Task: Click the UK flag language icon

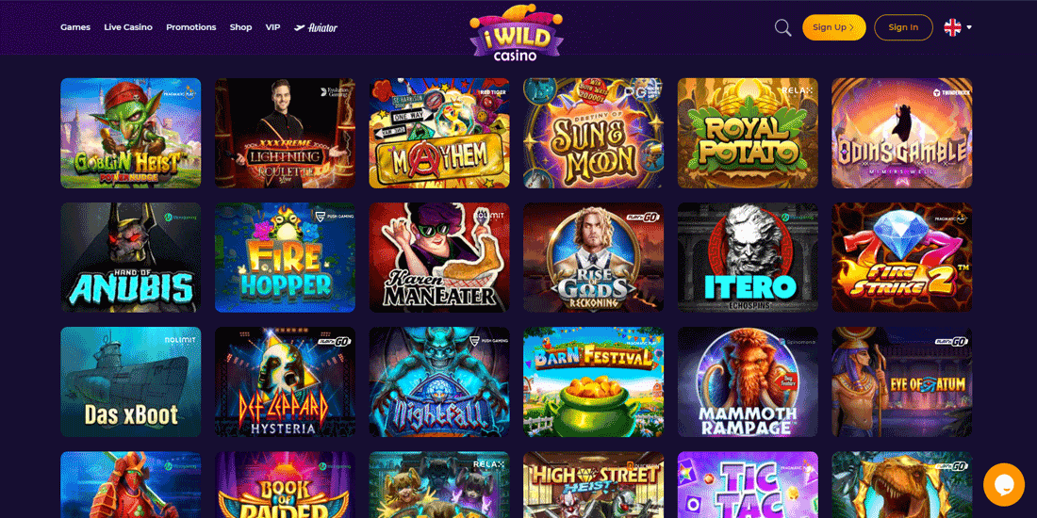Action: (x=952, y=27)
